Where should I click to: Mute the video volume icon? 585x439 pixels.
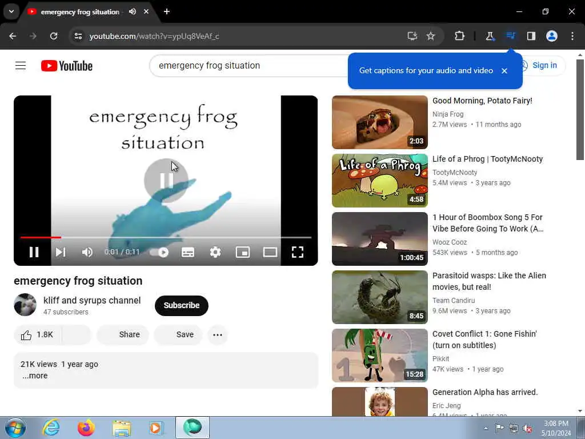(87, 252)
